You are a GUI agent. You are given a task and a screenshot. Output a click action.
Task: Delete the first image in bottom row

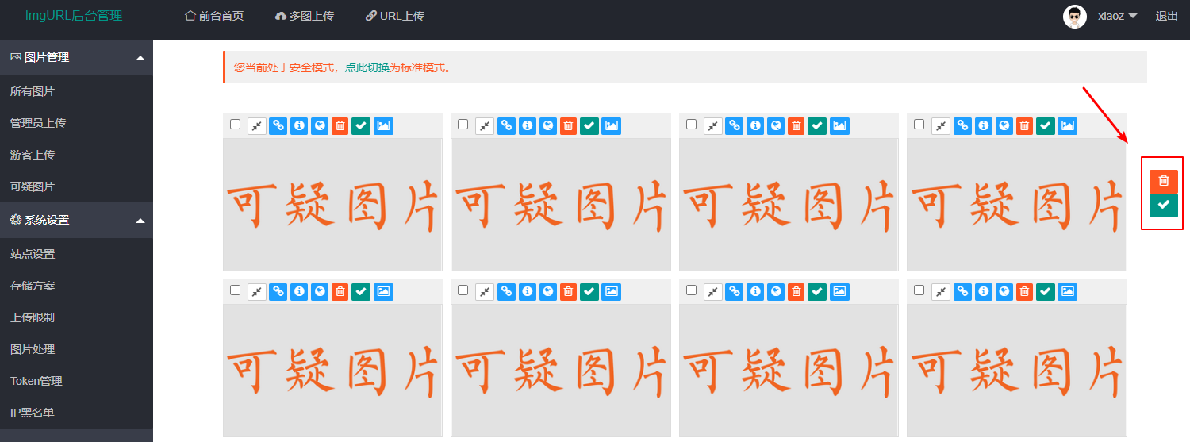point(340,292)
